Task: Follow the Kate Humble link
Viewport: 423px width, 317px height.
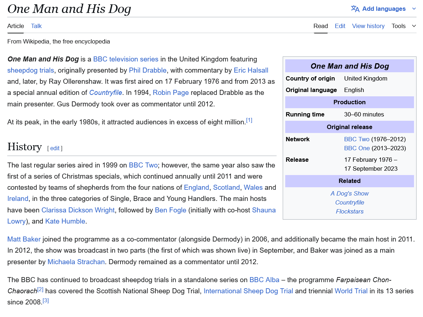Action: [65, 221]
